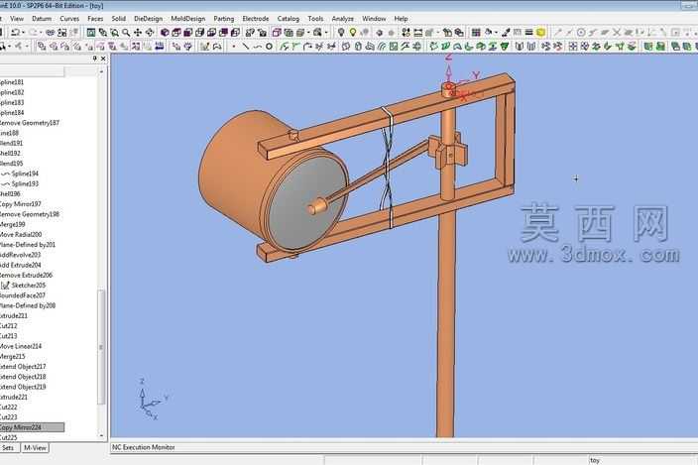Select the Pan four-arrow tool

tap(138, 33)
